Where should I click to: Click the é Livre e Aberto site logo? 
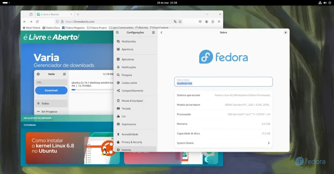pyautogui.click(x=51, y=37)
